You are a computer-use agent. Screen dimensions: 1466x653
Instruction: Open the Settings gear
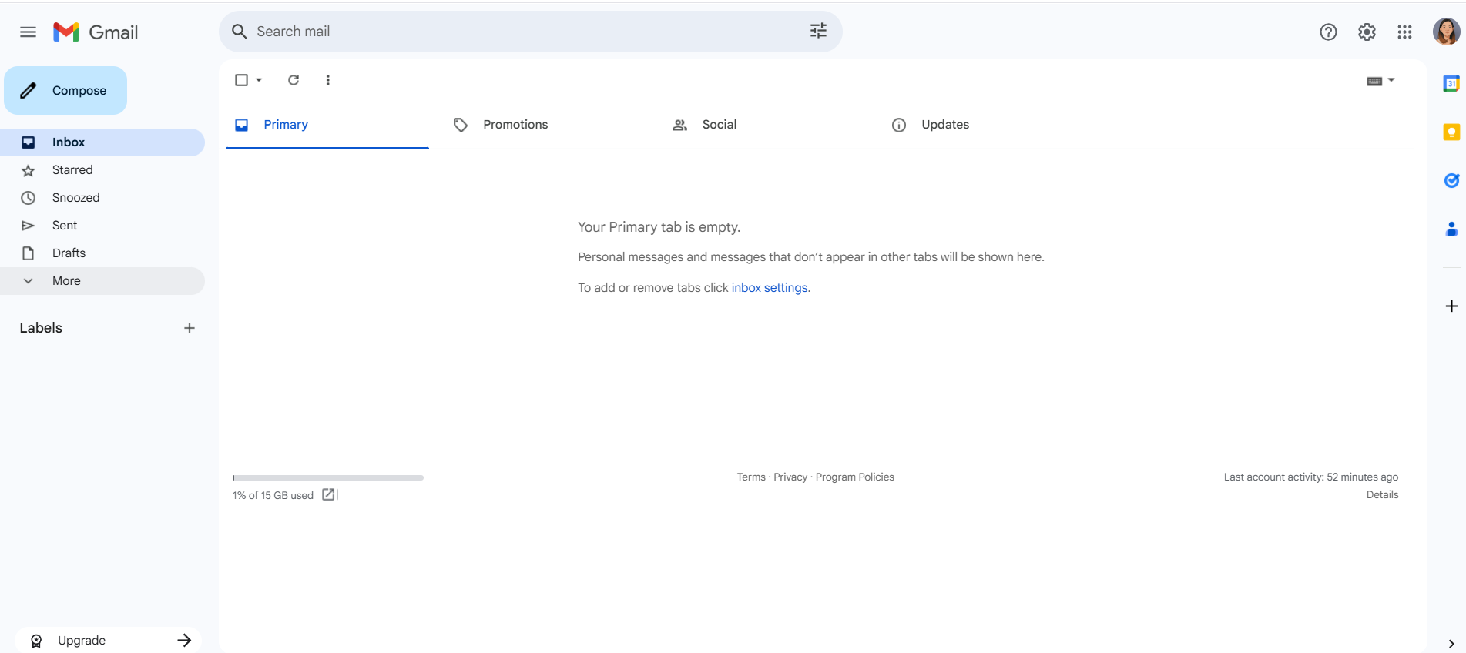pos(1366,32)
